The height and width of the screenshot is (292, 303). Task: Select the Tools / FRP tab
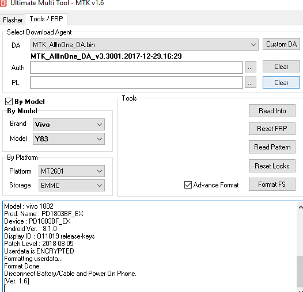[46, 19]
